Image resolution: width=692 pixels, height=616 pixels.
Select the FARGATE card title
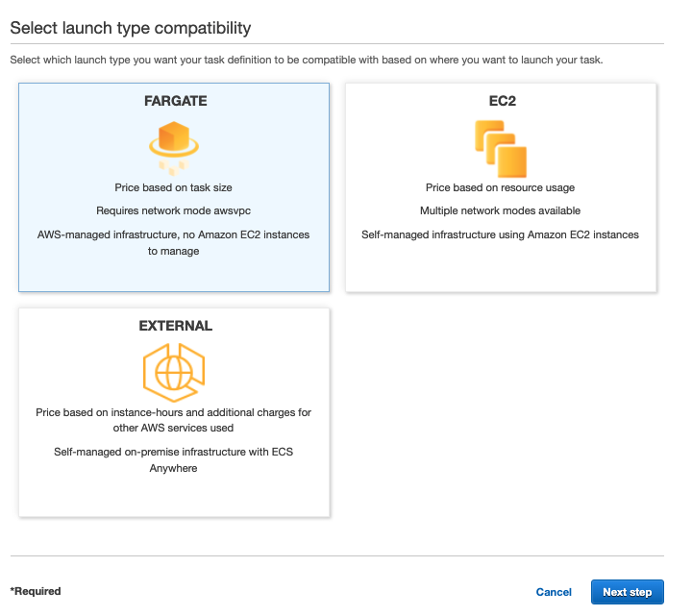click(174, 101)
